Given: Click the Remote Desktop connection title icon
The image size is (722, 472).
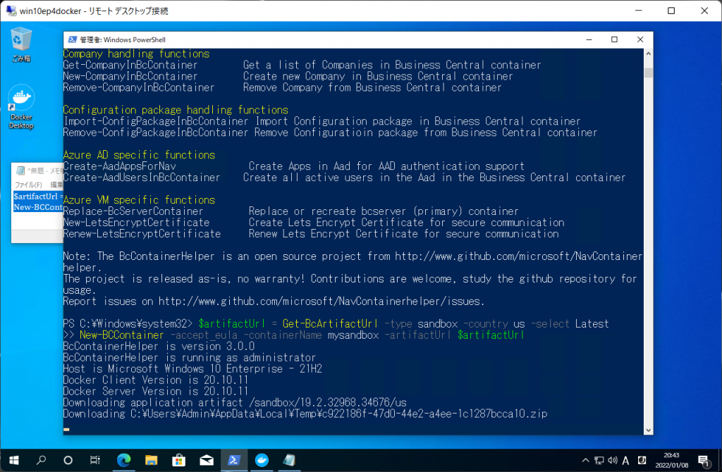Looking at the screenshot, I should (x=11, y=11).
